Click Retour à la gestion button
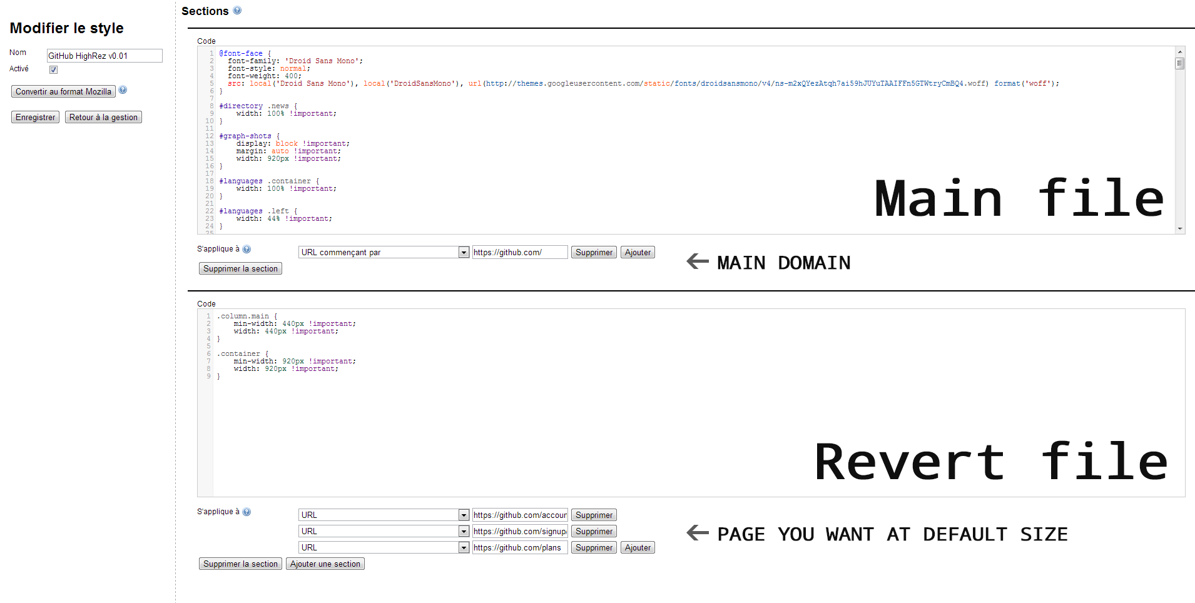 coord(103,117)
